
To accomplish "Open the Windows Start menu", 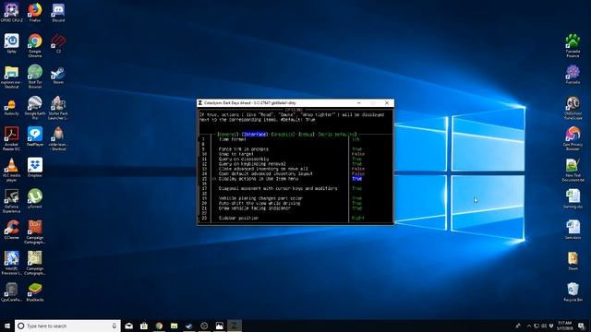I will [6, 326].
